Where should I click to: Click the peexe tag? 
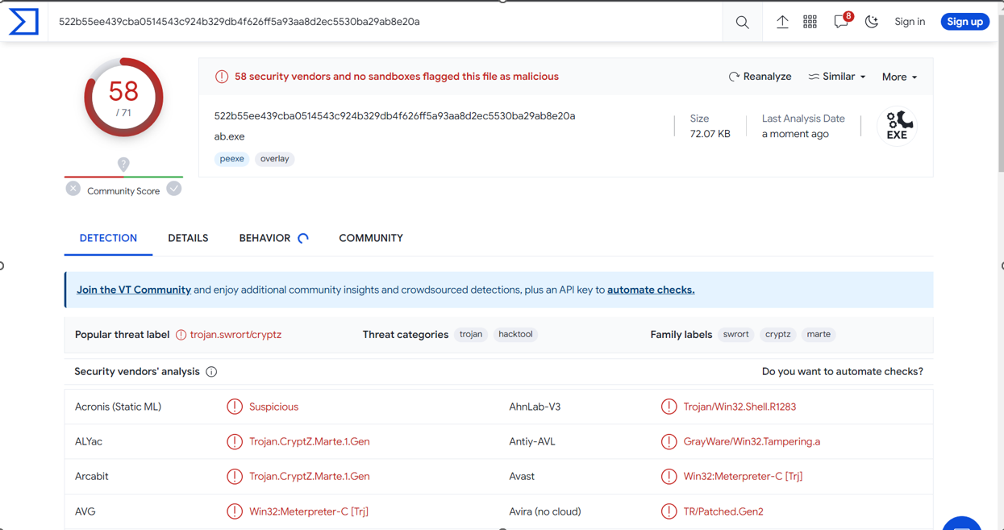pyautogui.click(x=231, y=159)
